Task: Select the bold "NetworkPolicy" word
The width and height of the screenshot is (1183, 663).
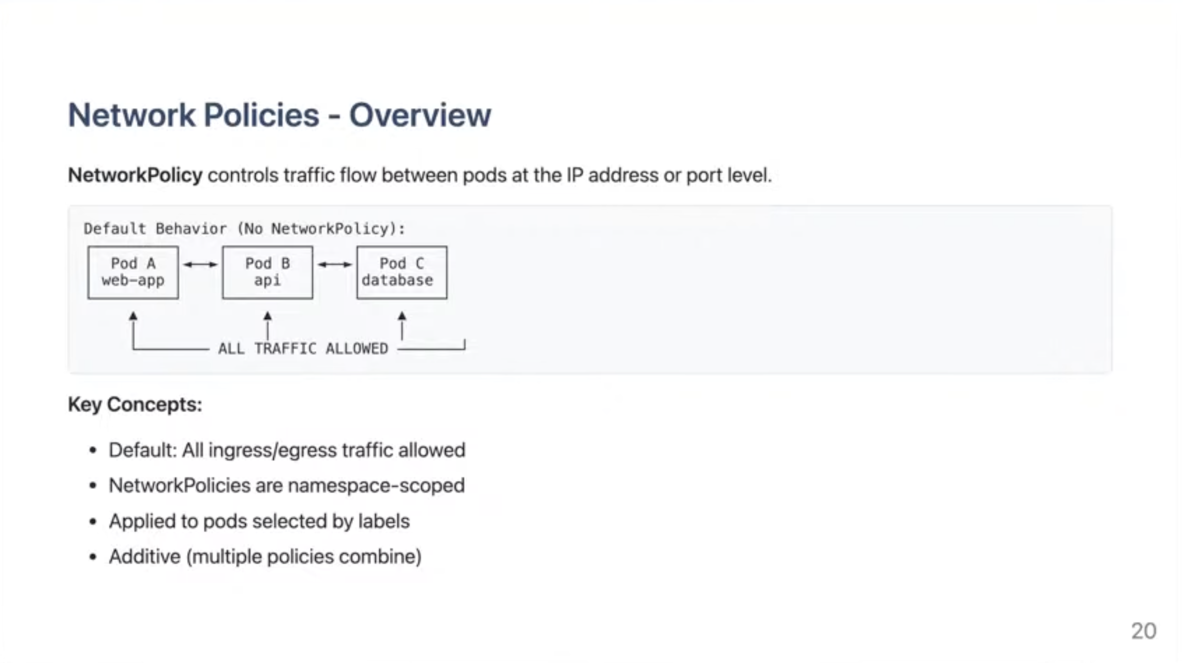Action: click(x=135, y=175)
